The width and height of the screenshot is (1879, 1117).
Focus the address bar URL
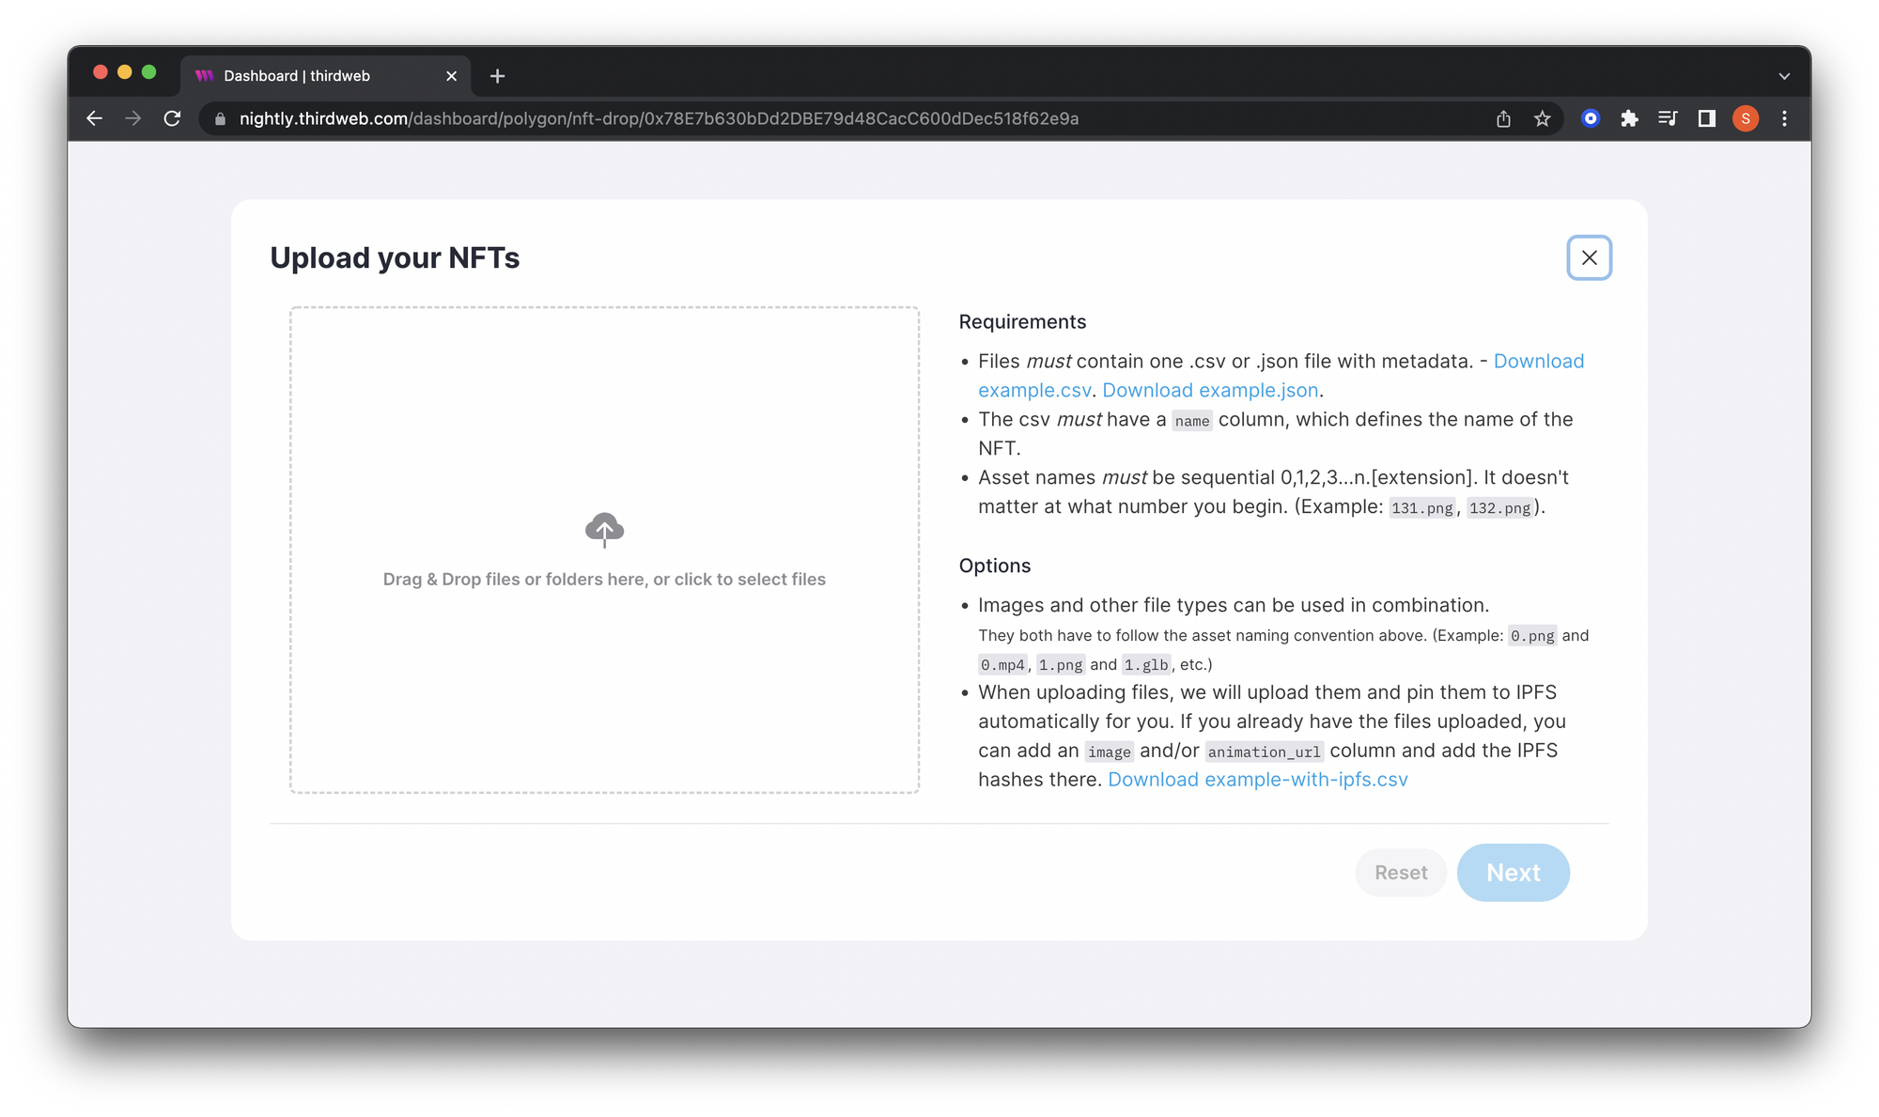pyautogui.click(x=659, y=119)
